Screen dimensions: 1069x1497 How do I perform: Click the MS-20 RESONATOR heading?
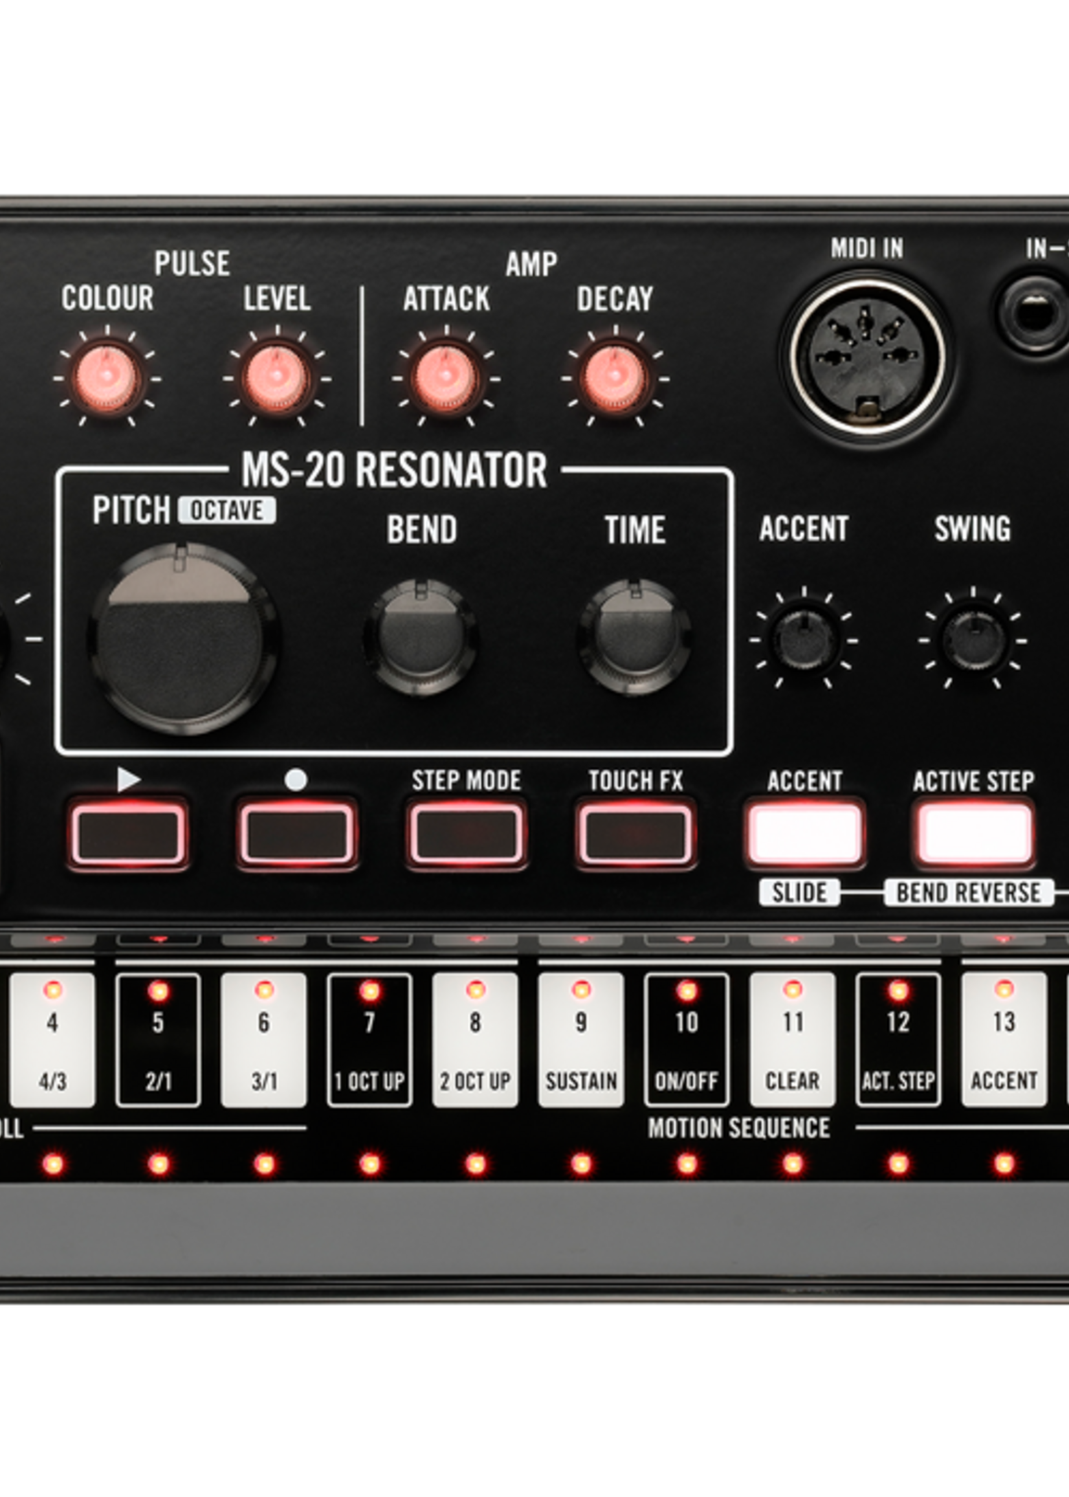coord(394,470)
